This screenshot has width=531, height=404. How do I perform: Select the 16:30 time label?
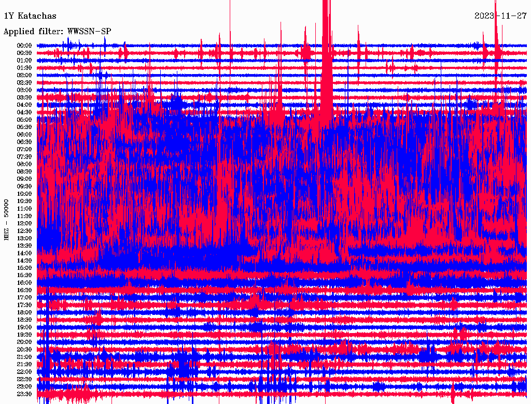[24, 291]
